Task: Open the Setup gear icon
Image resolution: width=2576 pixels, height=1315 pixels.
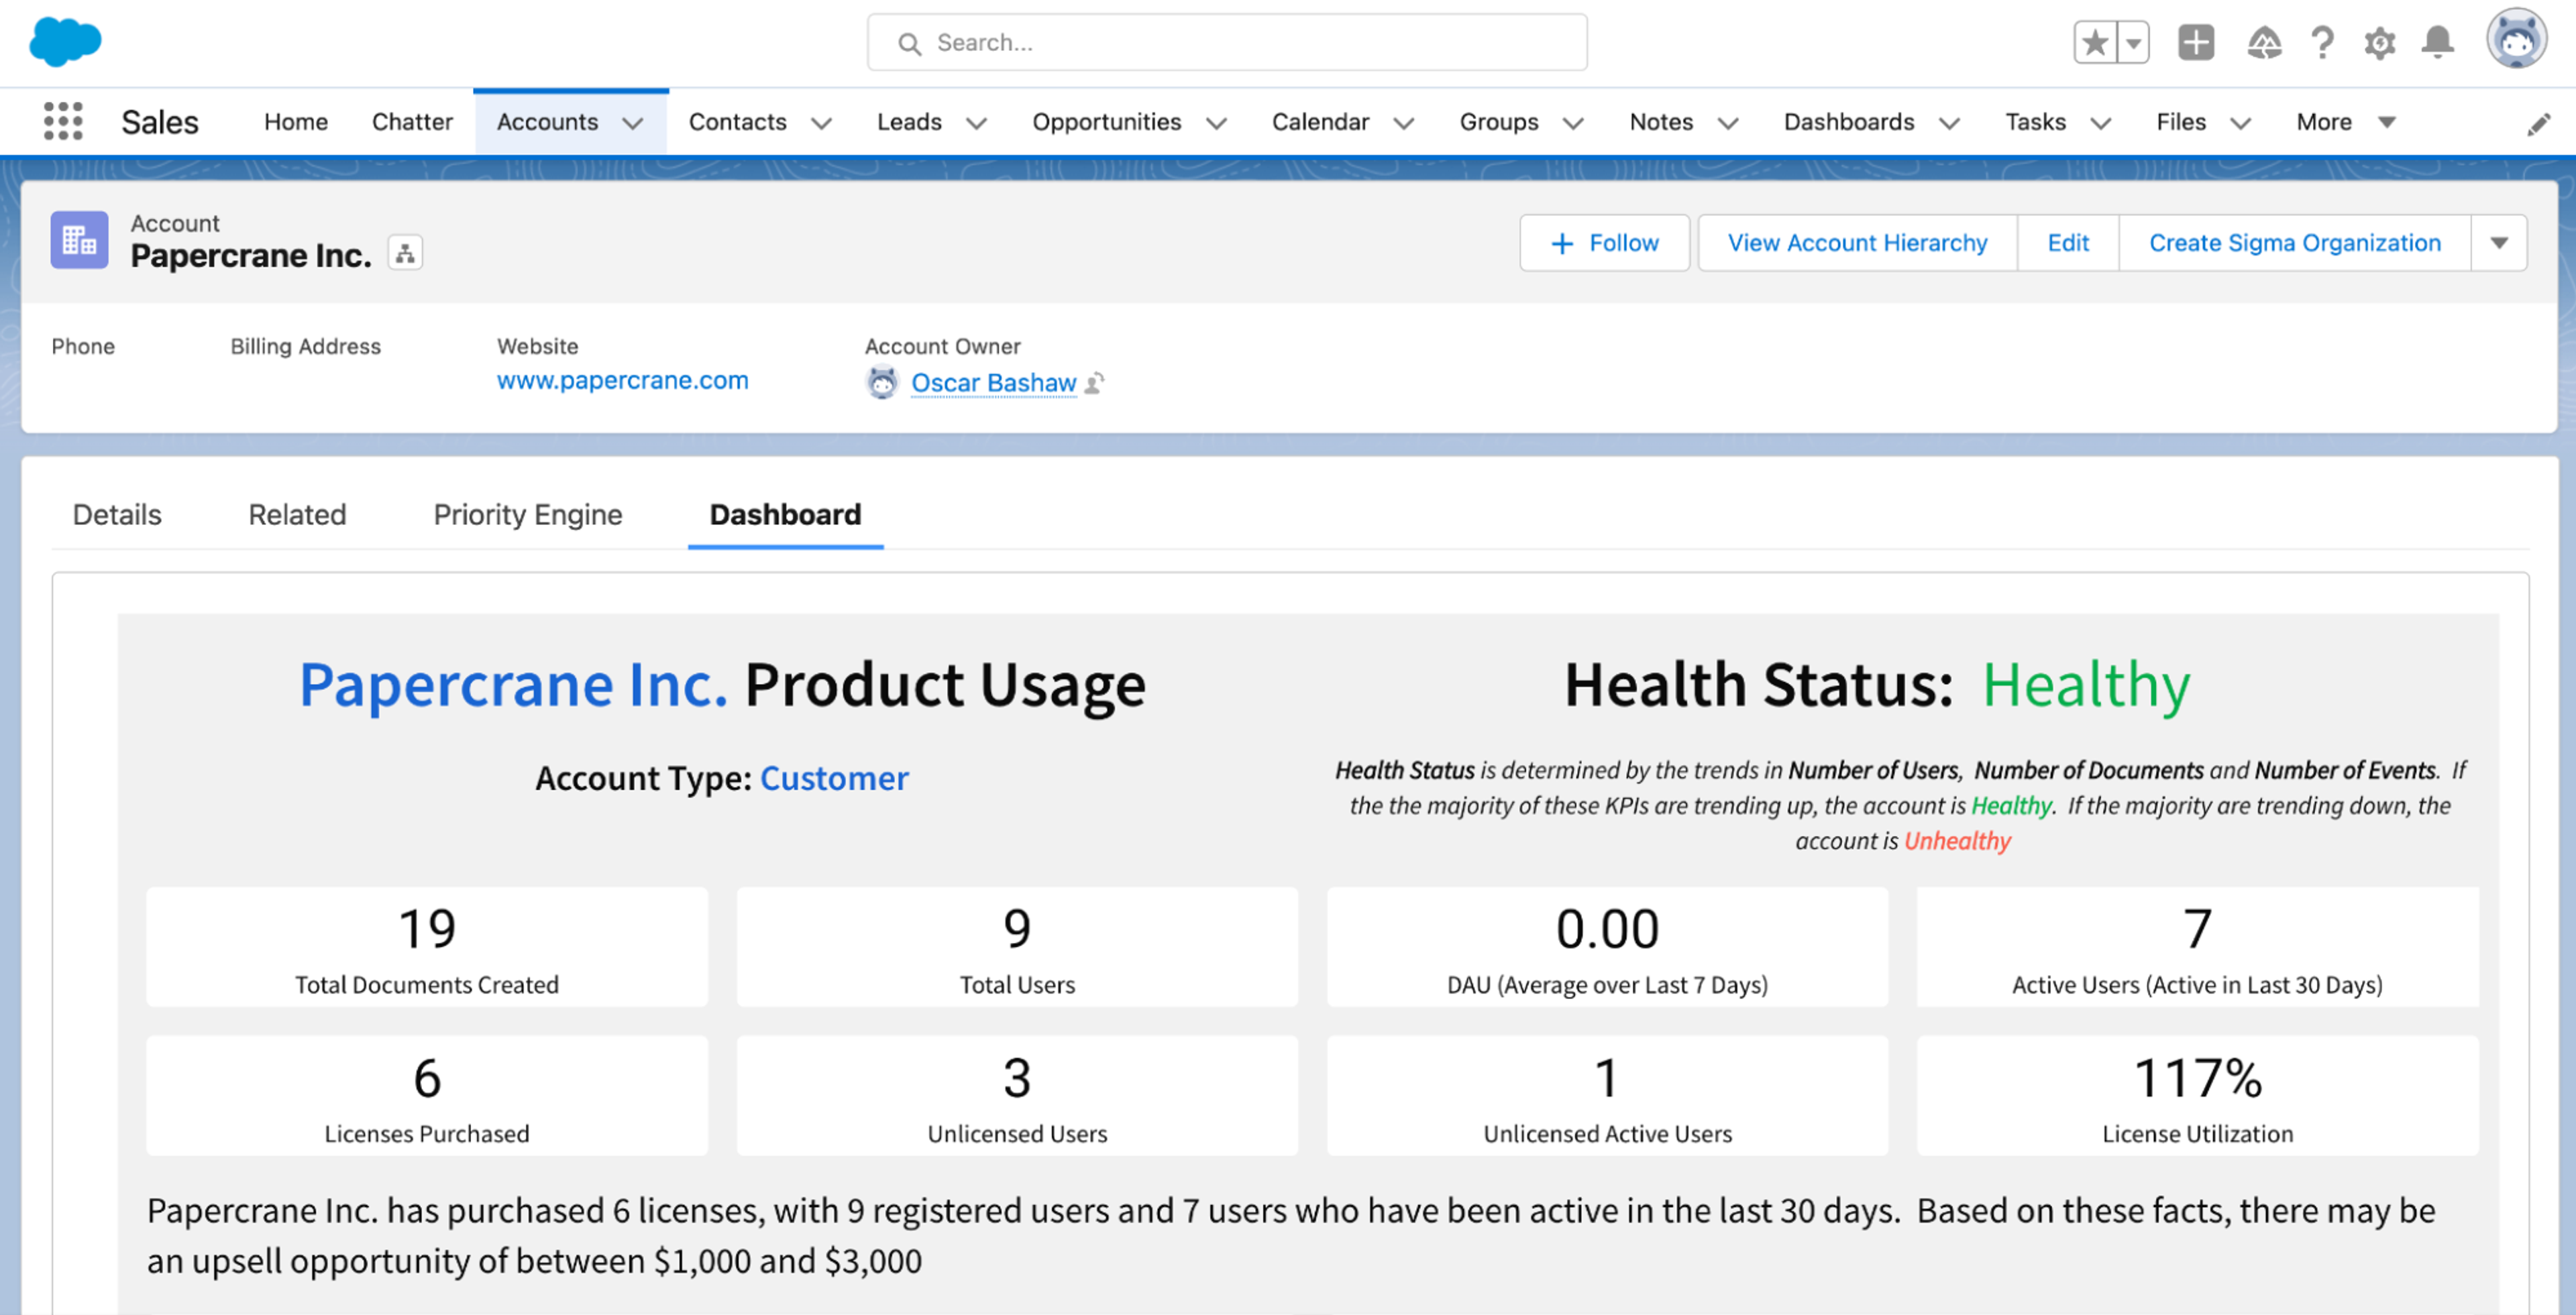Action: click(x=2380, y=43)
